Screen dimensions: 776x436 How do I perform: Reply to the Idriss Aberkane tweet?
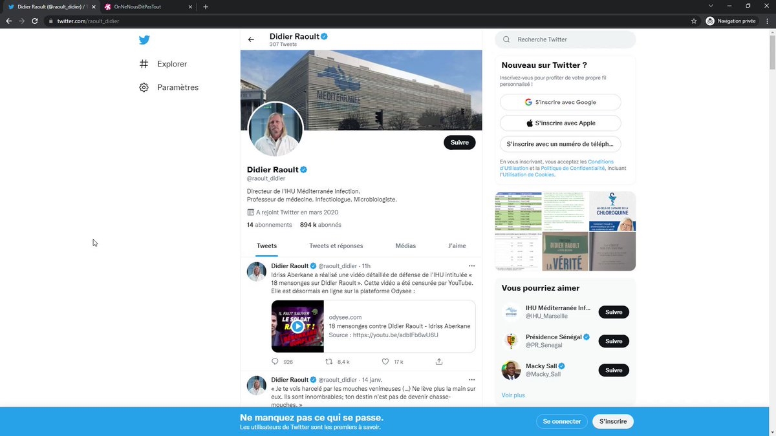(275, 362)
